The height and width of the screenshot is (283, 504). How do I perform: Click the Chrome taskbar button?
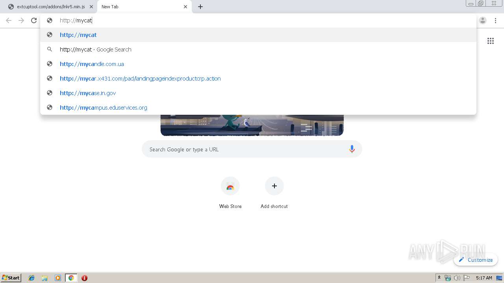click(71, 278)
